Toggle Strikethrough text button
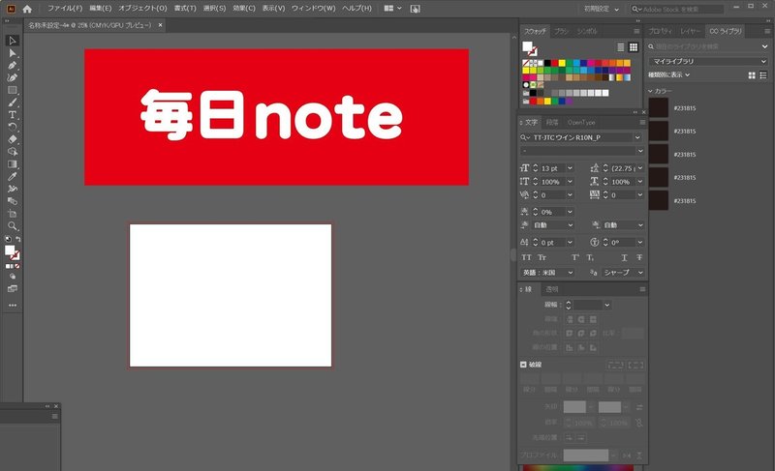Image resolution: width=775 pixels, height=471 pixels. click(639, 257)
